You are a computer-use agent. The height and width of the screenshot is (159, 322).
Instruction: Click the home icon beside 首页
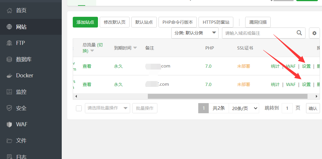coord(10,10)
